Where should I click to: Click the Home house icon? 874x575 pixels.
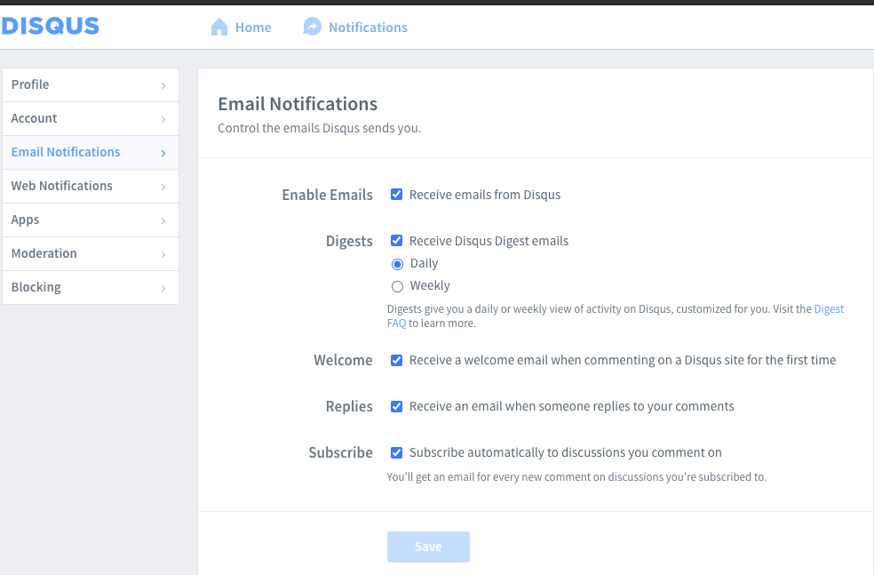(x=219, y=28)
